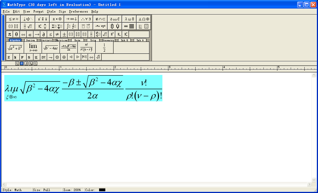This screenshot has width=318, height=193.
Task: Select the left-aligned tab stop button
Action: pyautogui.click(x=17, y=64)
